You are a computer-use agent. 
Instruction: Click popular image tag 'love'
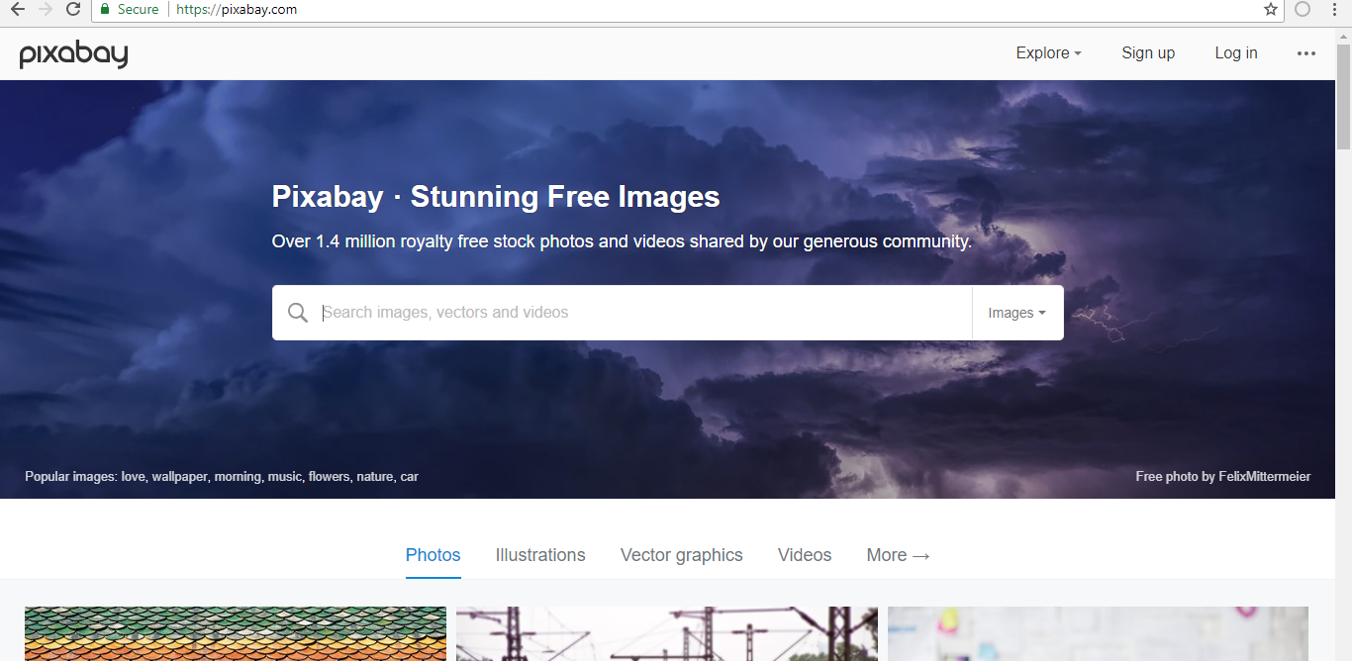point(133,477)
